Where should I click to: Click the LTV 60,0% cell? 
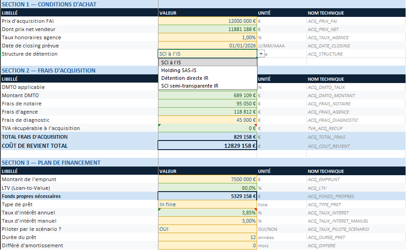point(207,188)
